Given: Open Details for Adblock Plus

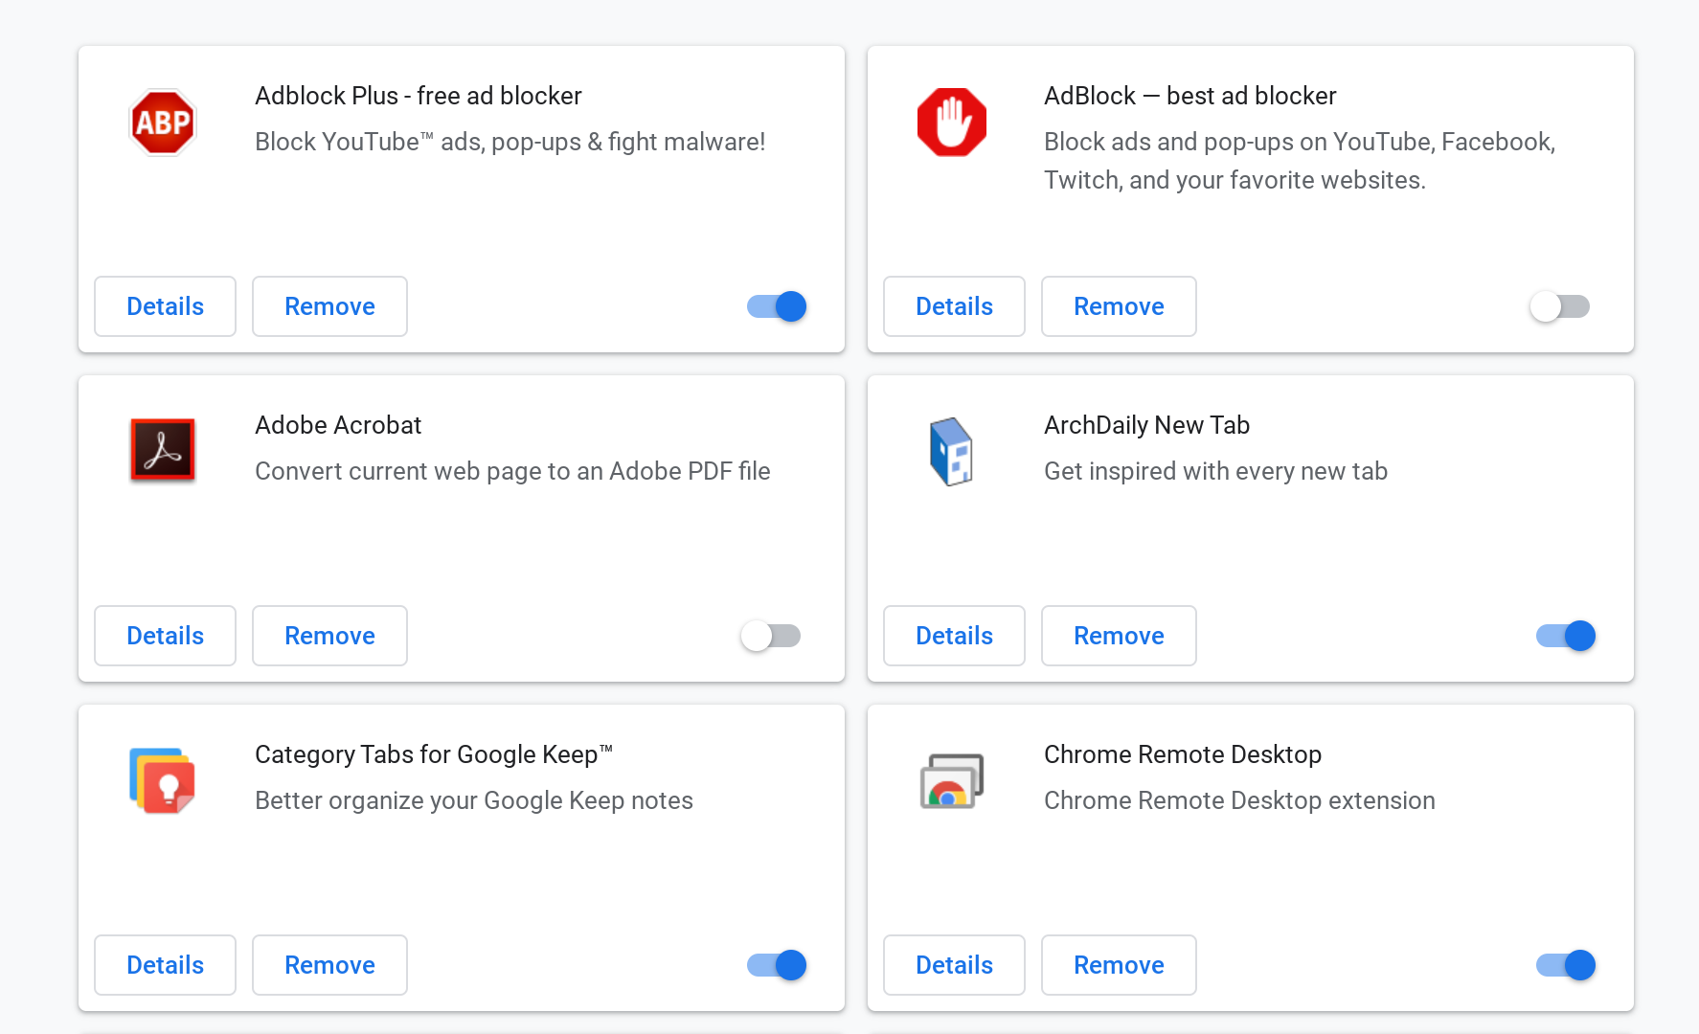Looking at the screenshot, I should click(165, 306).
